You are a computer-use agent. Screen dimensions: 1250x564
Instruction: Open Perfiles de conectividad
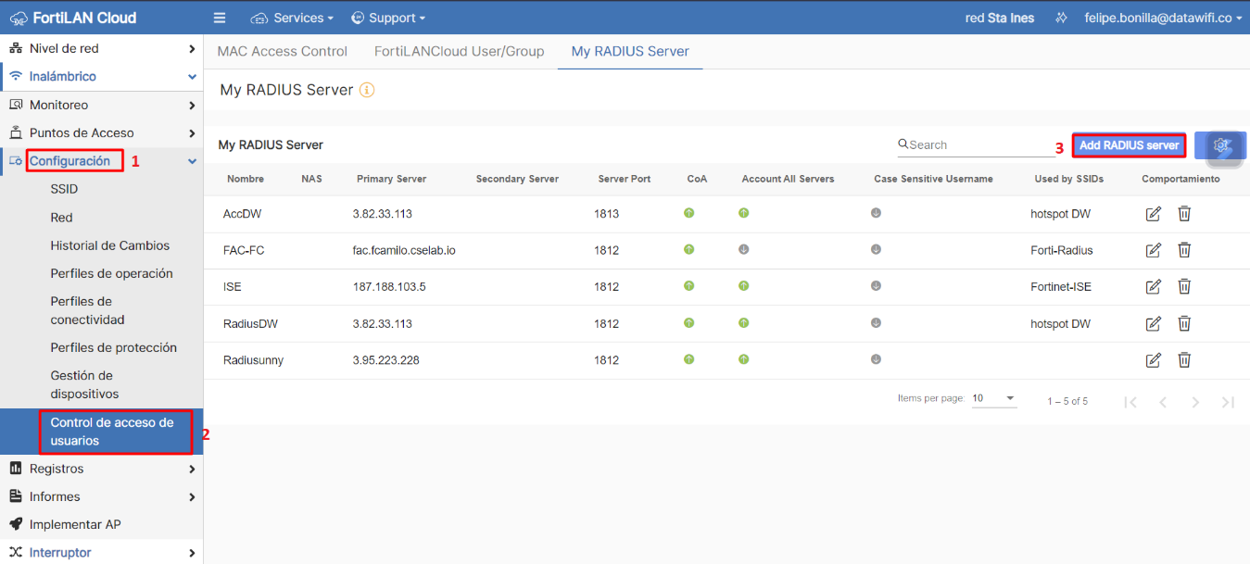click(87, 310)
